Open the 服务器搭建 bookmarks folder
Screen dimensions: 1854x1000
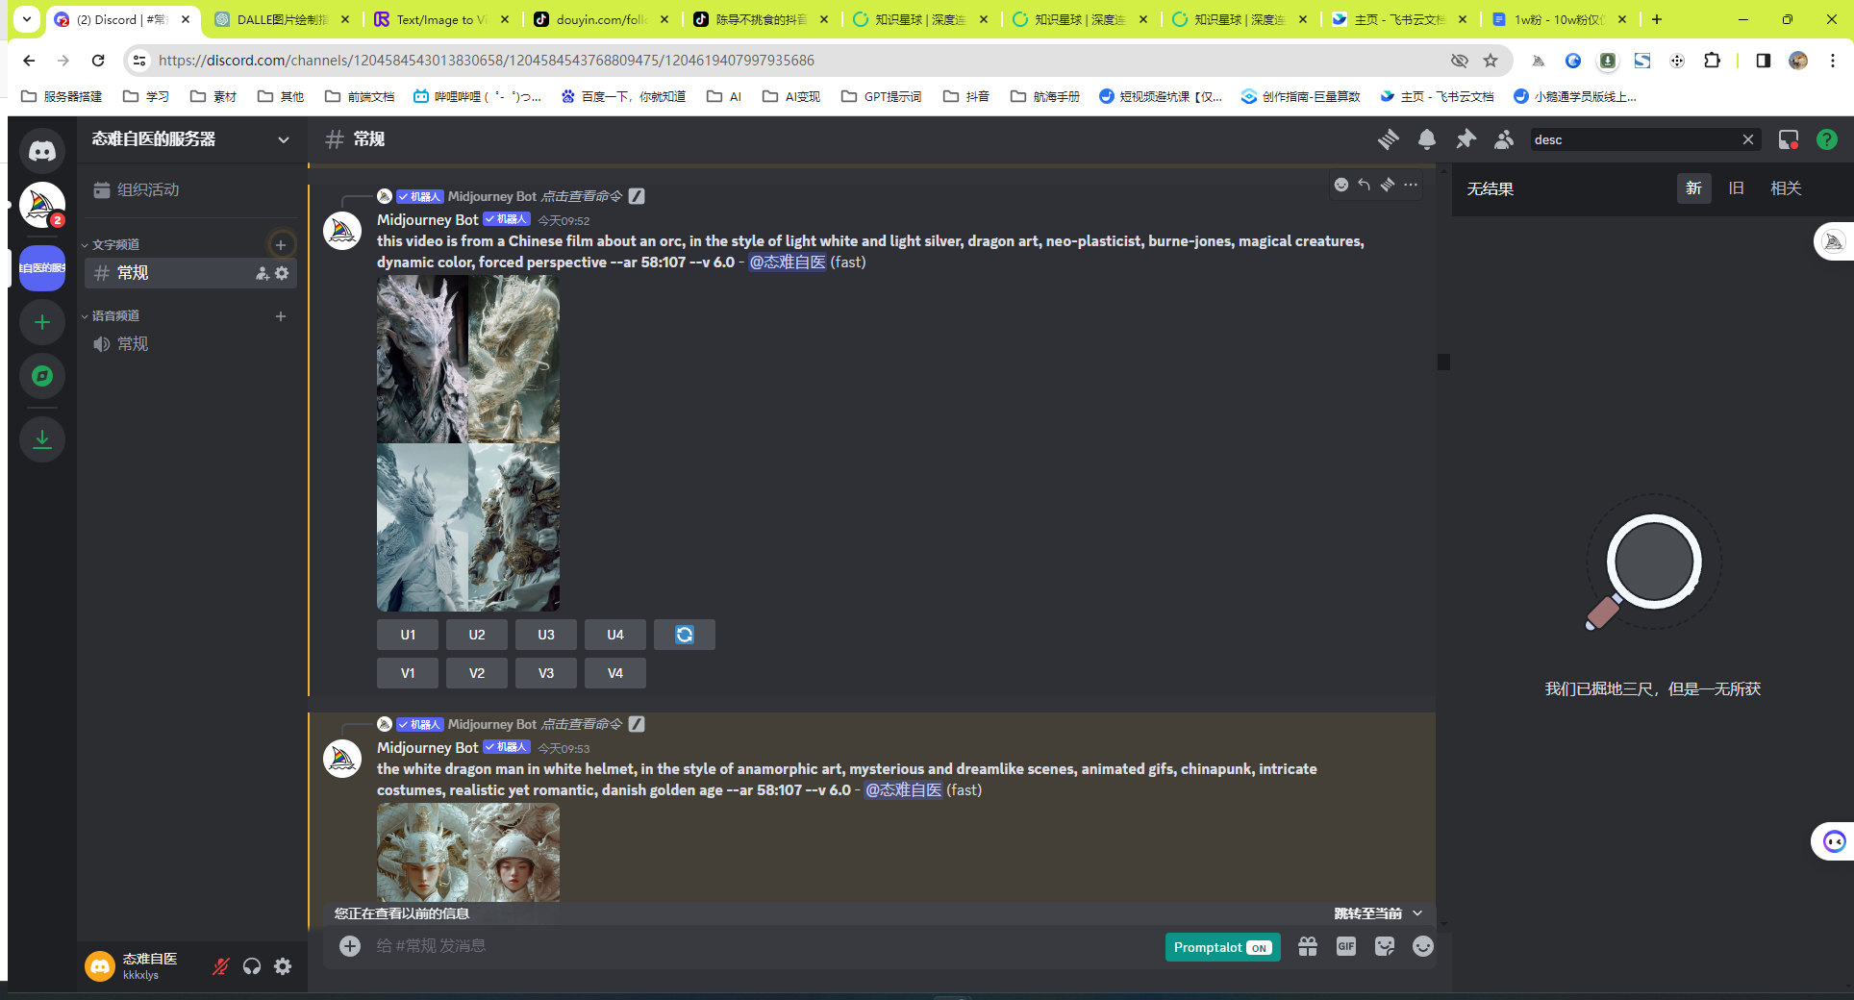click(x=62, y=96)
